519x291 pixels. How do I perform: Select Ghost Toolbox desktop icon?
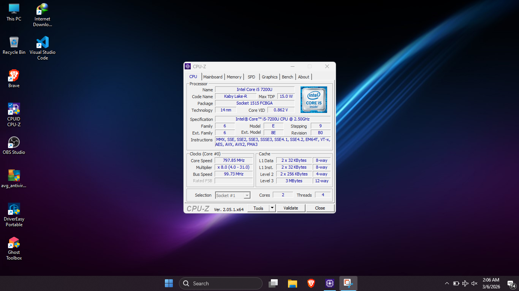coord(14,248)
